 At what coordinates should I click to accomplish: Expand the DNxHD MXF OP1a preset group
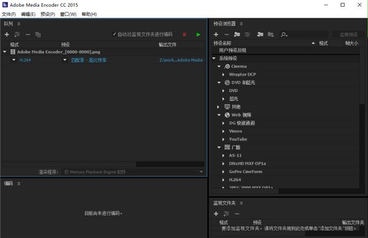[223, 163]
